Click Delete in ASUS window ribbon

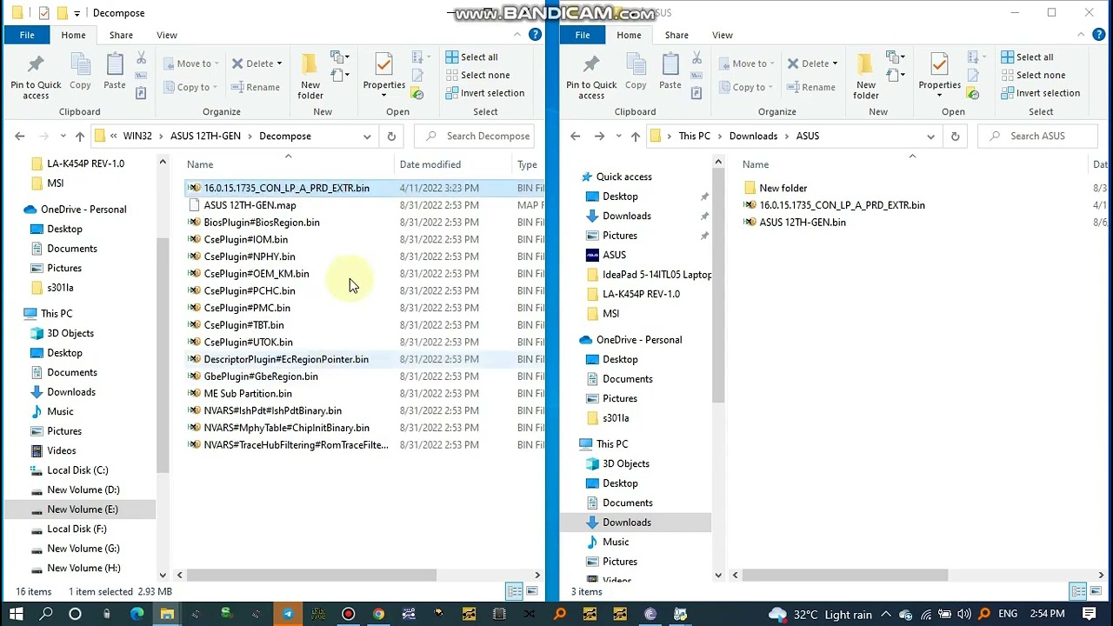808,63
